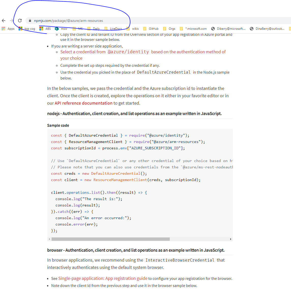Click 'If you are writing a server side application' bullet
291x289 pixels.
87,46
